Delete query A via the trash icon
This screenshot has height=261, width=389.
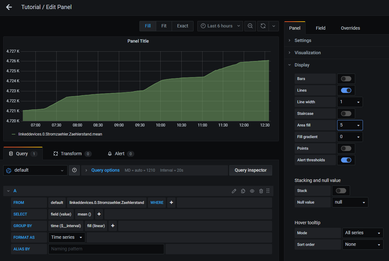pyautogui.click(x=261, y=191)
